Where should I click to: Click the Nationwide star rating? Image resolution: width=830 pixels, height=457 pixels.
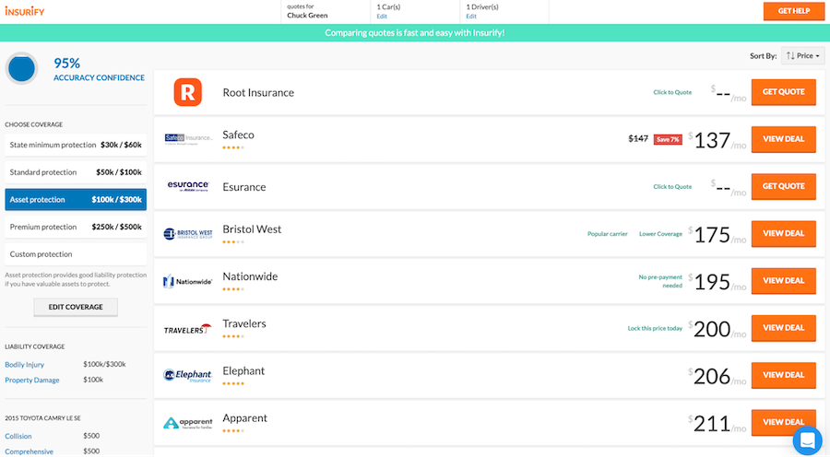[x=233, y=289]
